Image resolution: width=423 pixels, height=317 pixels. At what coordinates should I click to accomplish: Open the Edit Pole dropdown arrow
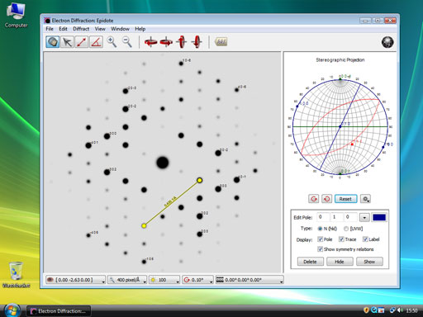coord(364,217)
